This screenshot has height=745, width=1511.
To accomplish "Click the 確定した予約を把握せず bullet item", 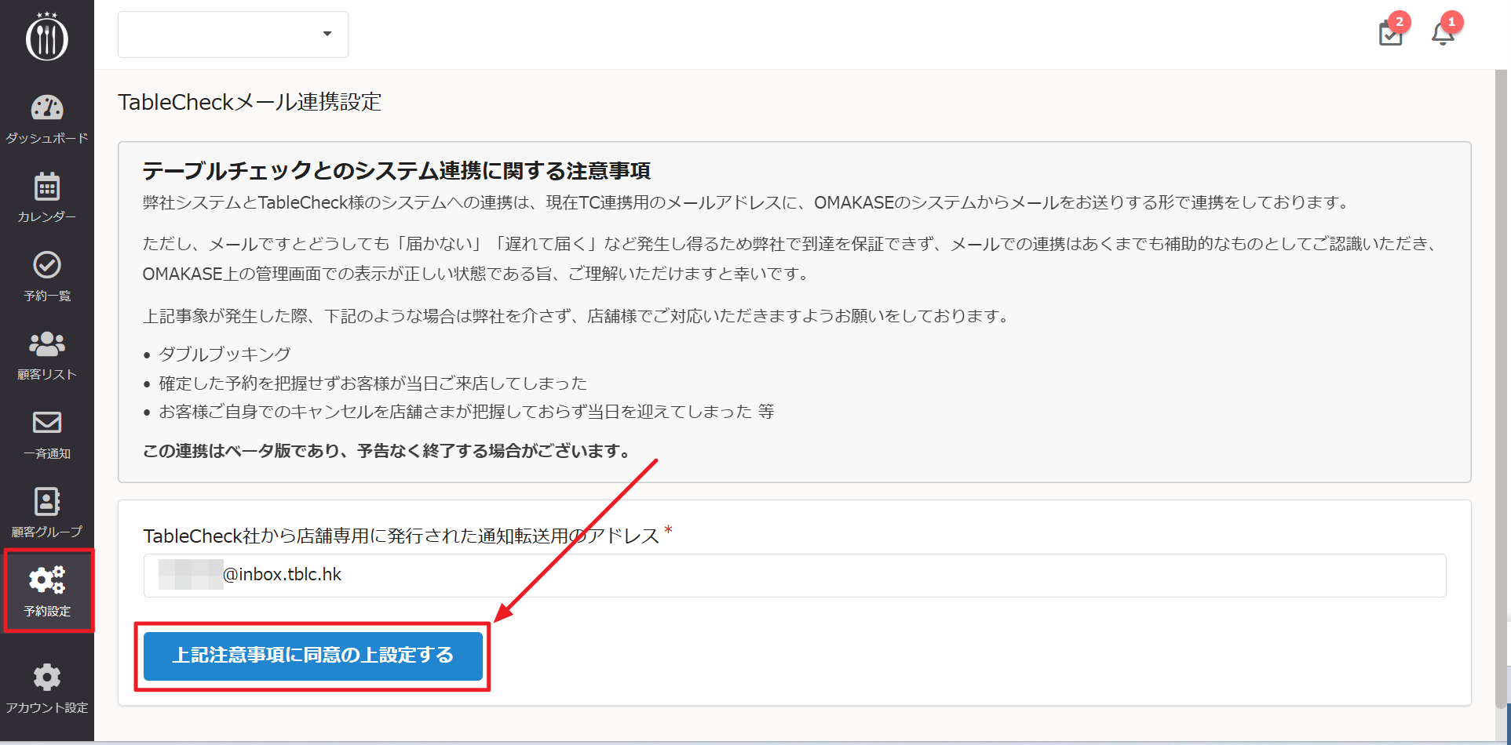I will click(373, 383).
